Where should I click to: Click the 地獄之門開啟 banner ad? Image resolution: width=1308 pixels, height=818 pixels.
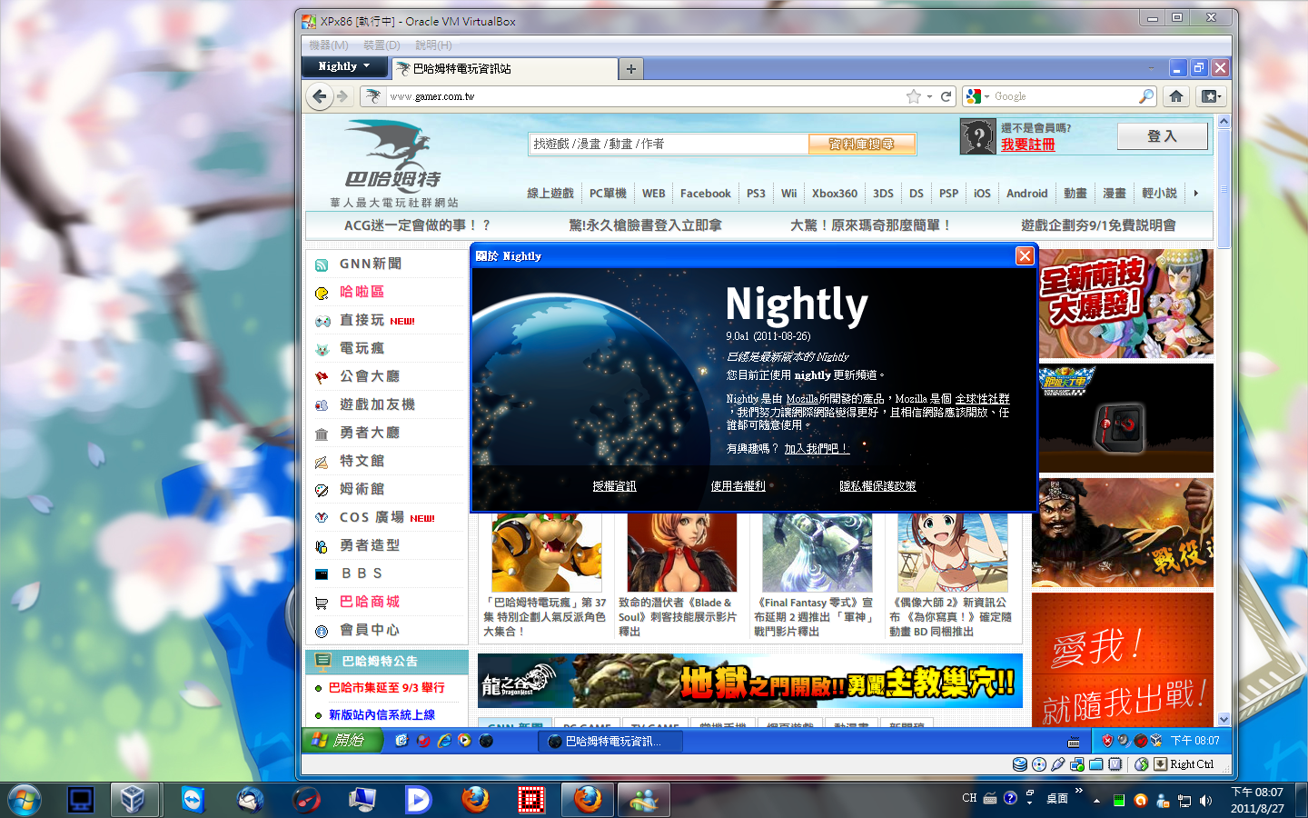tap(750, 681)
